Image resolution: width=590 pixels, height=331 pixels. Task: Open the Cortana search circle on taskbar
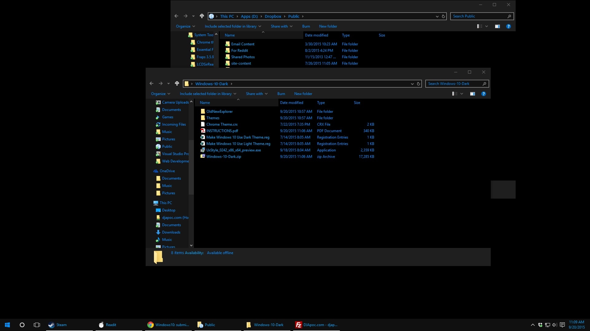(x=22, y=325)
